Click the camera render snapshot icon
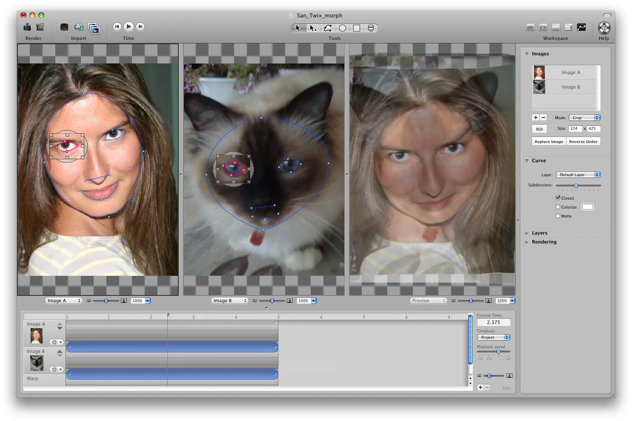Viewport: 632px width, 421px height. pos(27,27)
